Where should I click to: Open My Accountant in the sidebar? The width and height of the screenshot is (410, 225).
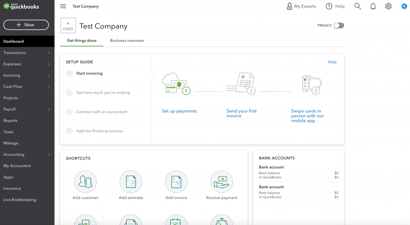[x=27, y=166]
